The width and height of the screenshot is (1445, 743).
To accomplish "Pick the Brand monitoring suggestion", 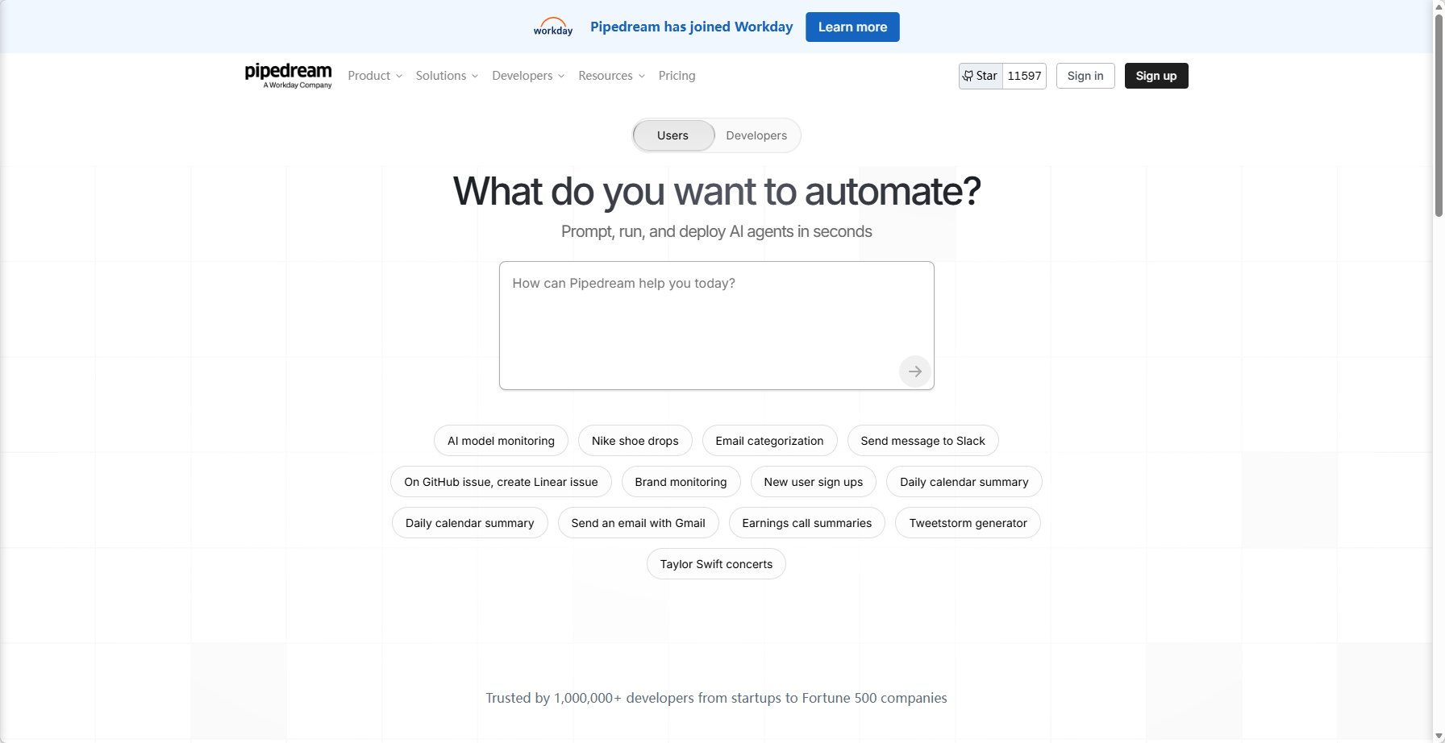I will click(x=681, y=482).
